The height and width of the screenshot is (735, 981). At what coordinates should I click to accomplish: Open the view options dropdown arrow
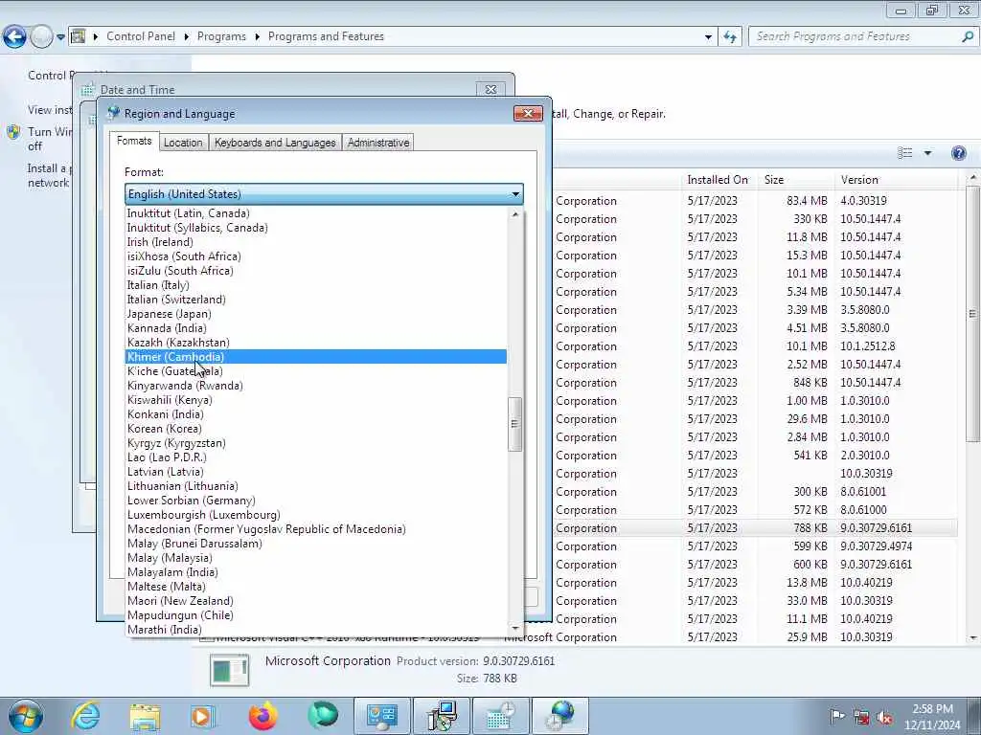(927, 153)
